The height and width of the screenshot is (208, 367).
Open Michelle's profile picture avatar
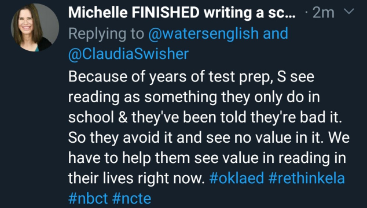pos(35,28)
